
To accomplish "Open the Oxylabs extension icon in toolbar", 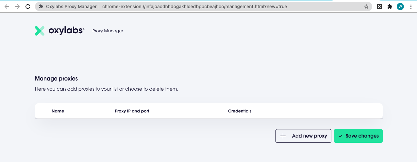I will coord(379,7).
